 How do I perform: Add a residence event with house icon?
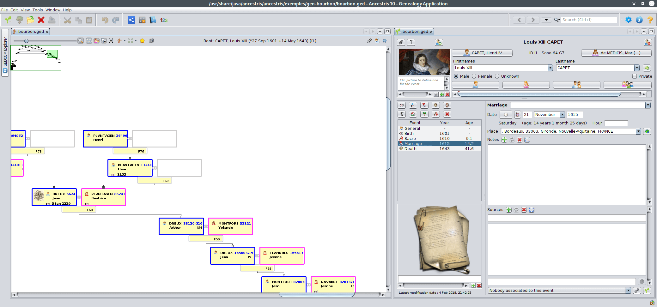coord(413,114)
